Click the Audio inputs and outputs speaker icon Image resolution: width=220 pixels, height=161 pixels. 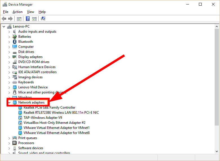pos(14,32)
